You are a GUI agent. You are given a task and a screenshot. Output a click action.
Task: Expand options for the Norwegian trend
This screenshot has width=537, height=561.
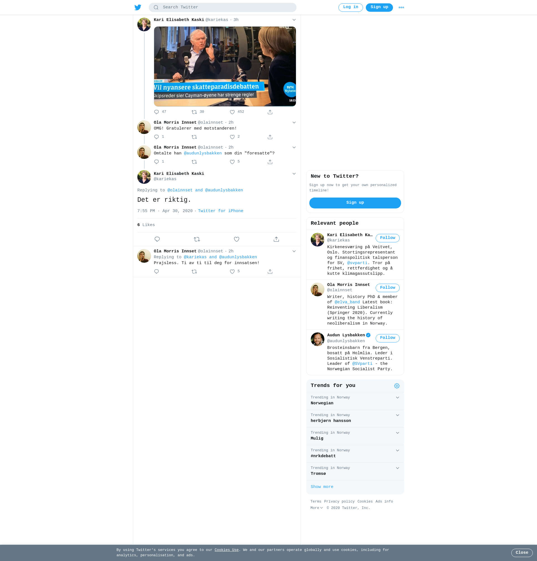click(x=397, y=398)
